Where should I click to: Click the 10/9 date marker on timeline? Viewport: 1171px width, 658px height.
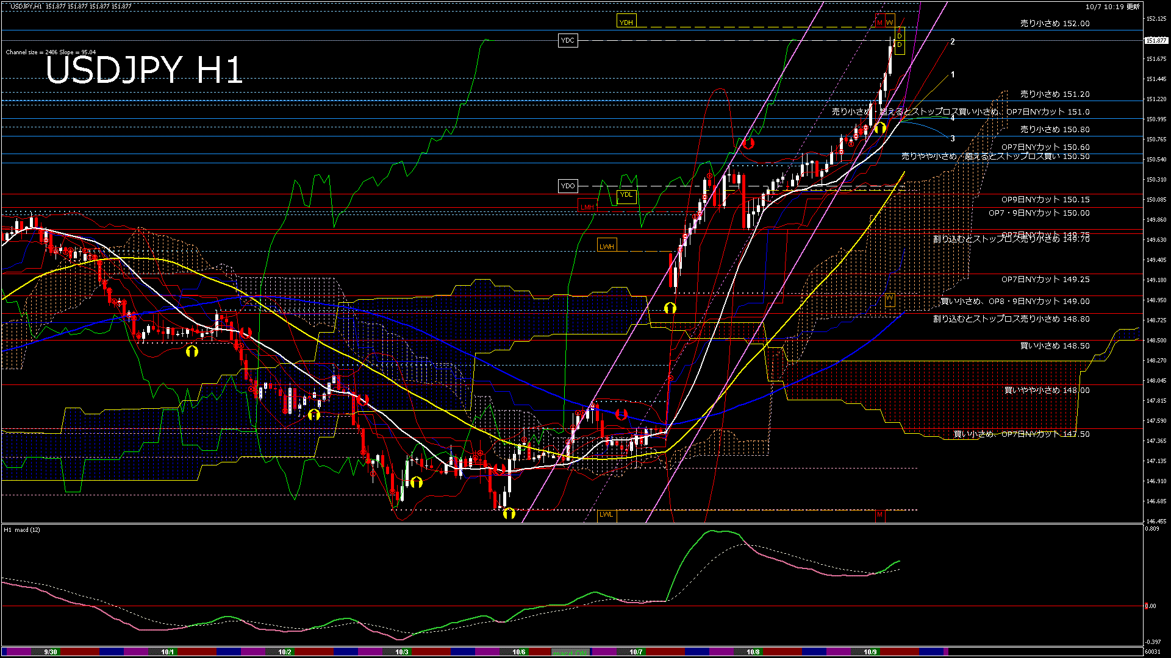(x=870, y=652)
